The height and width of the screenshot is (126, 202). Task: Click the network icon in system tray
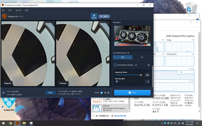172,123
